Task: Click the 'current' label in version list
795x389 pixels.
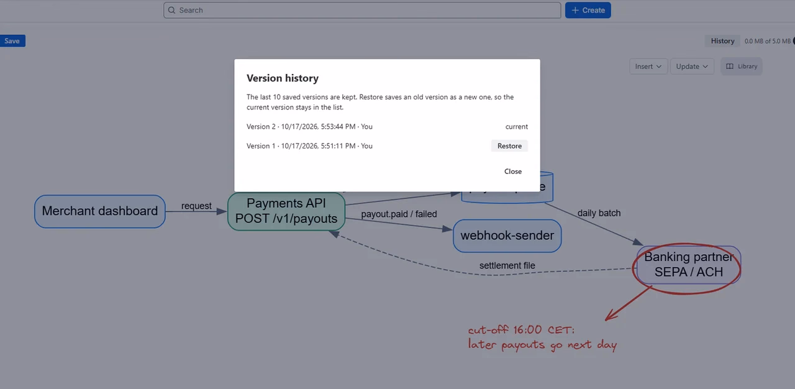Action: [516, 127]
